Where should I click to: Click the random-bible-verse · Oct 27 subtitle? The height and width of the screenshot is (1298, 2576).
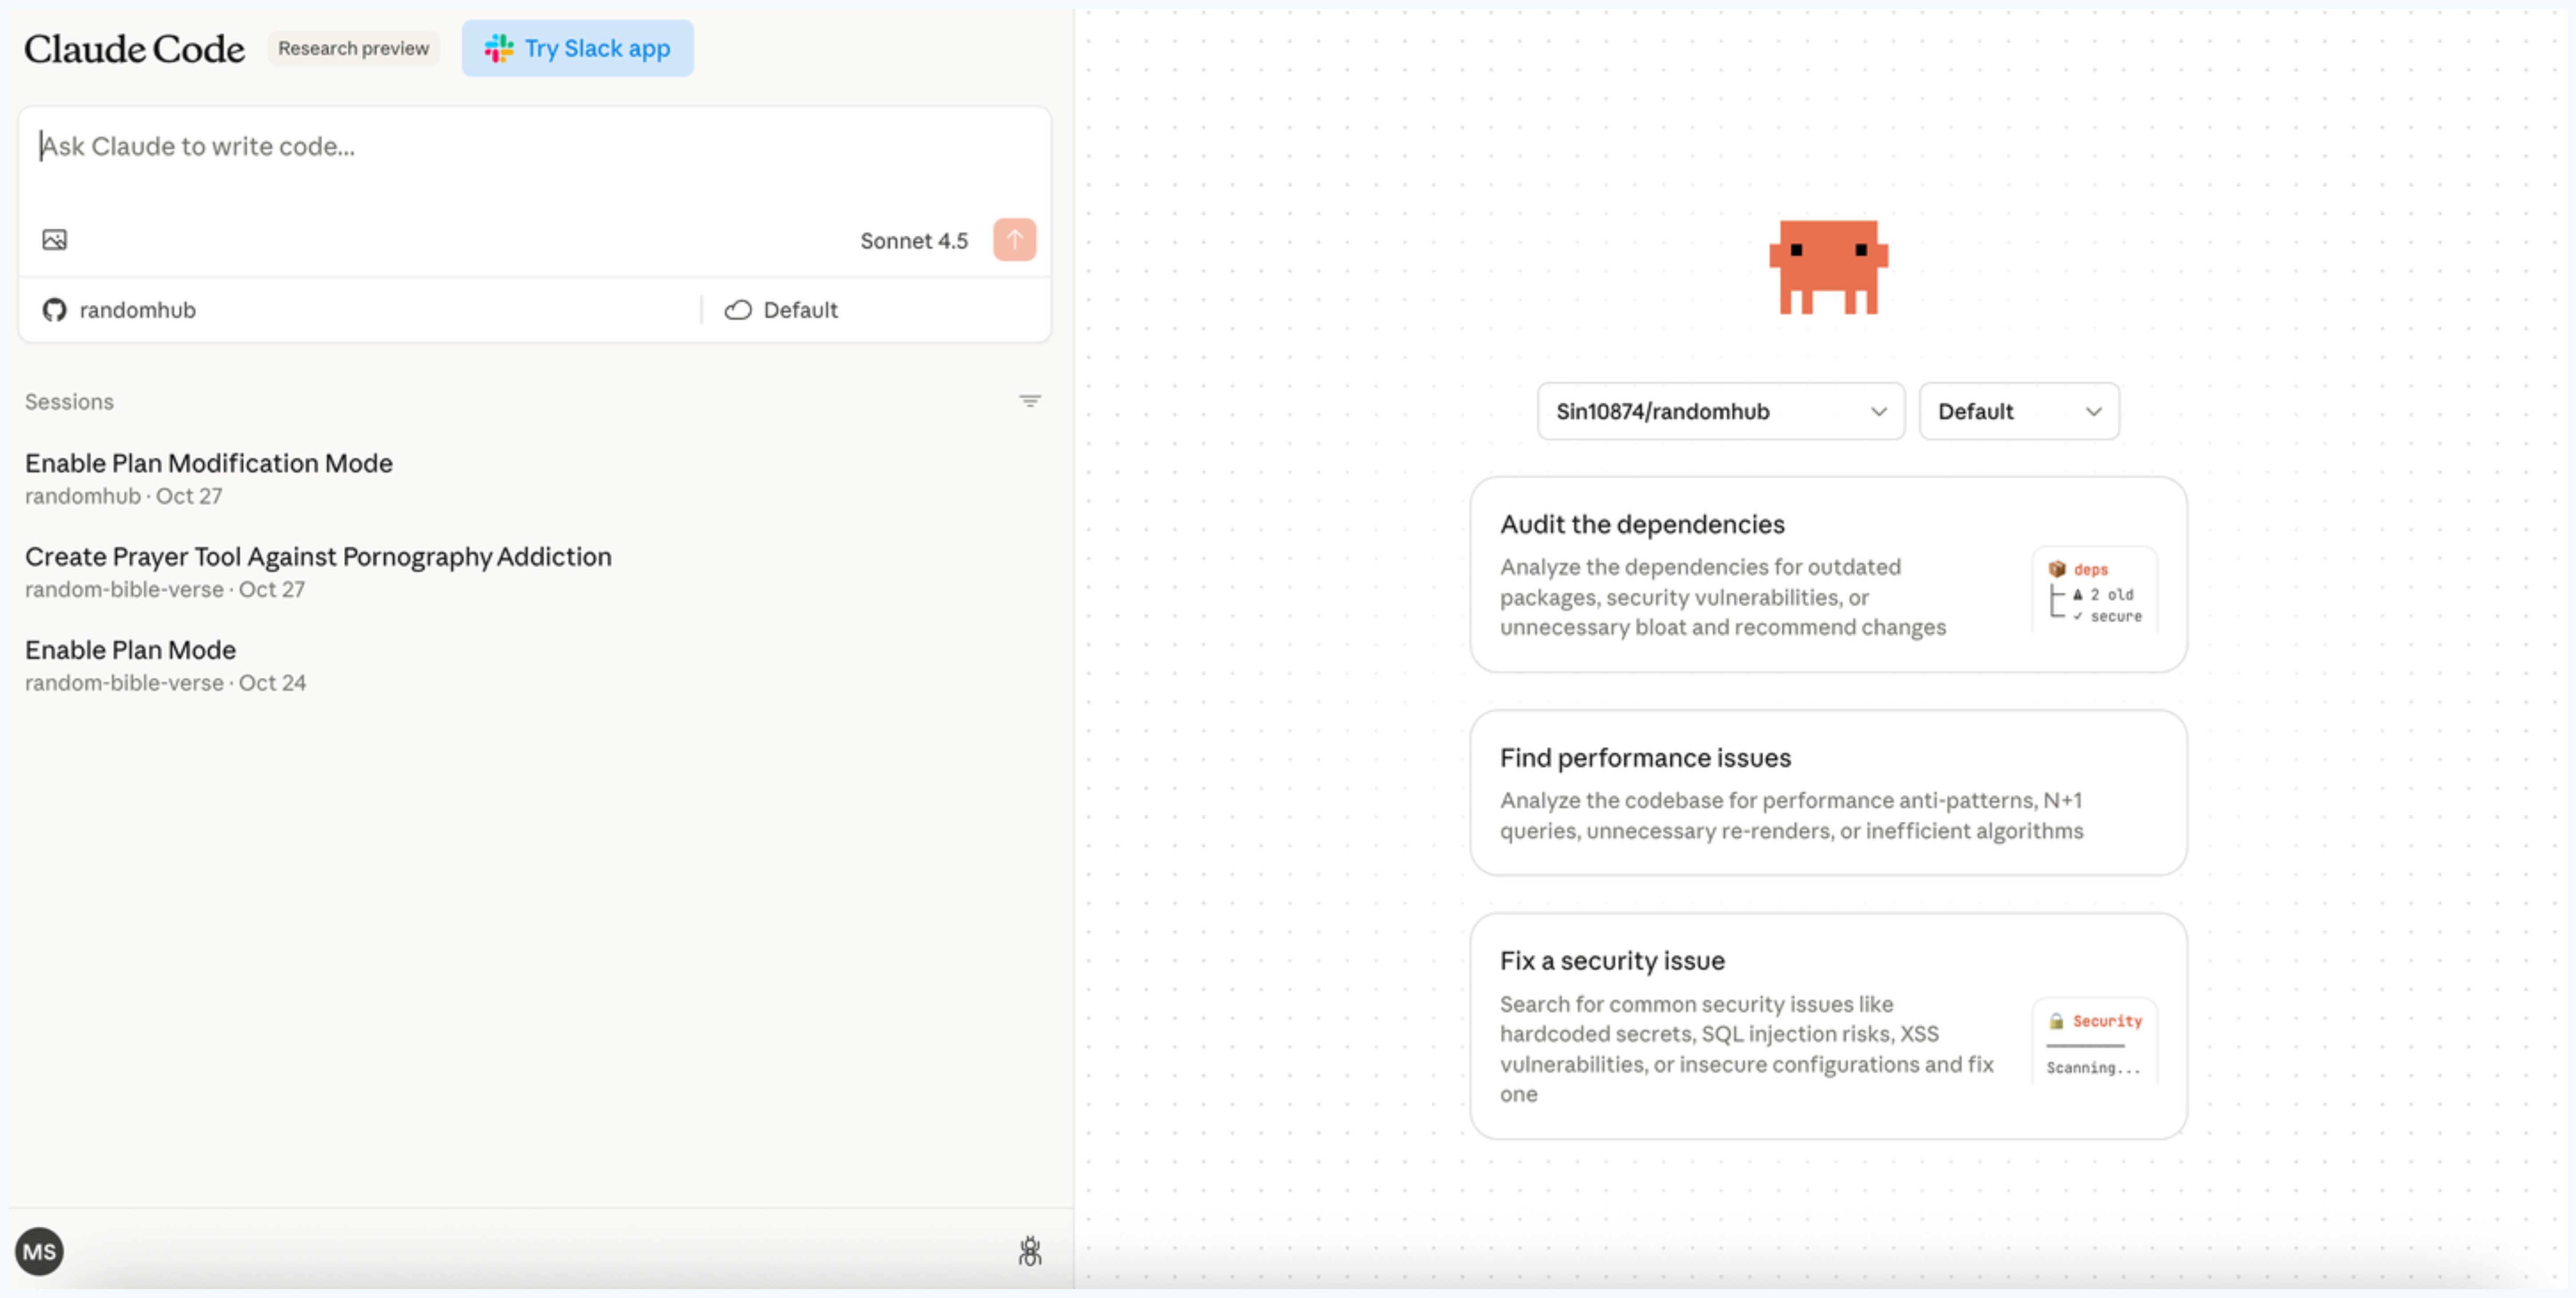[x=165, y=590]
